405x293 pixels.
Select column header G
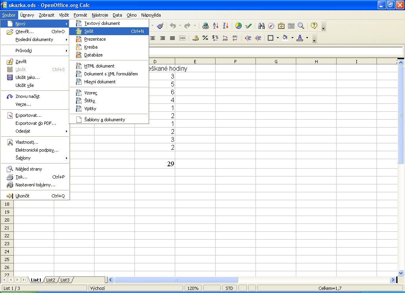click(276, 62)
